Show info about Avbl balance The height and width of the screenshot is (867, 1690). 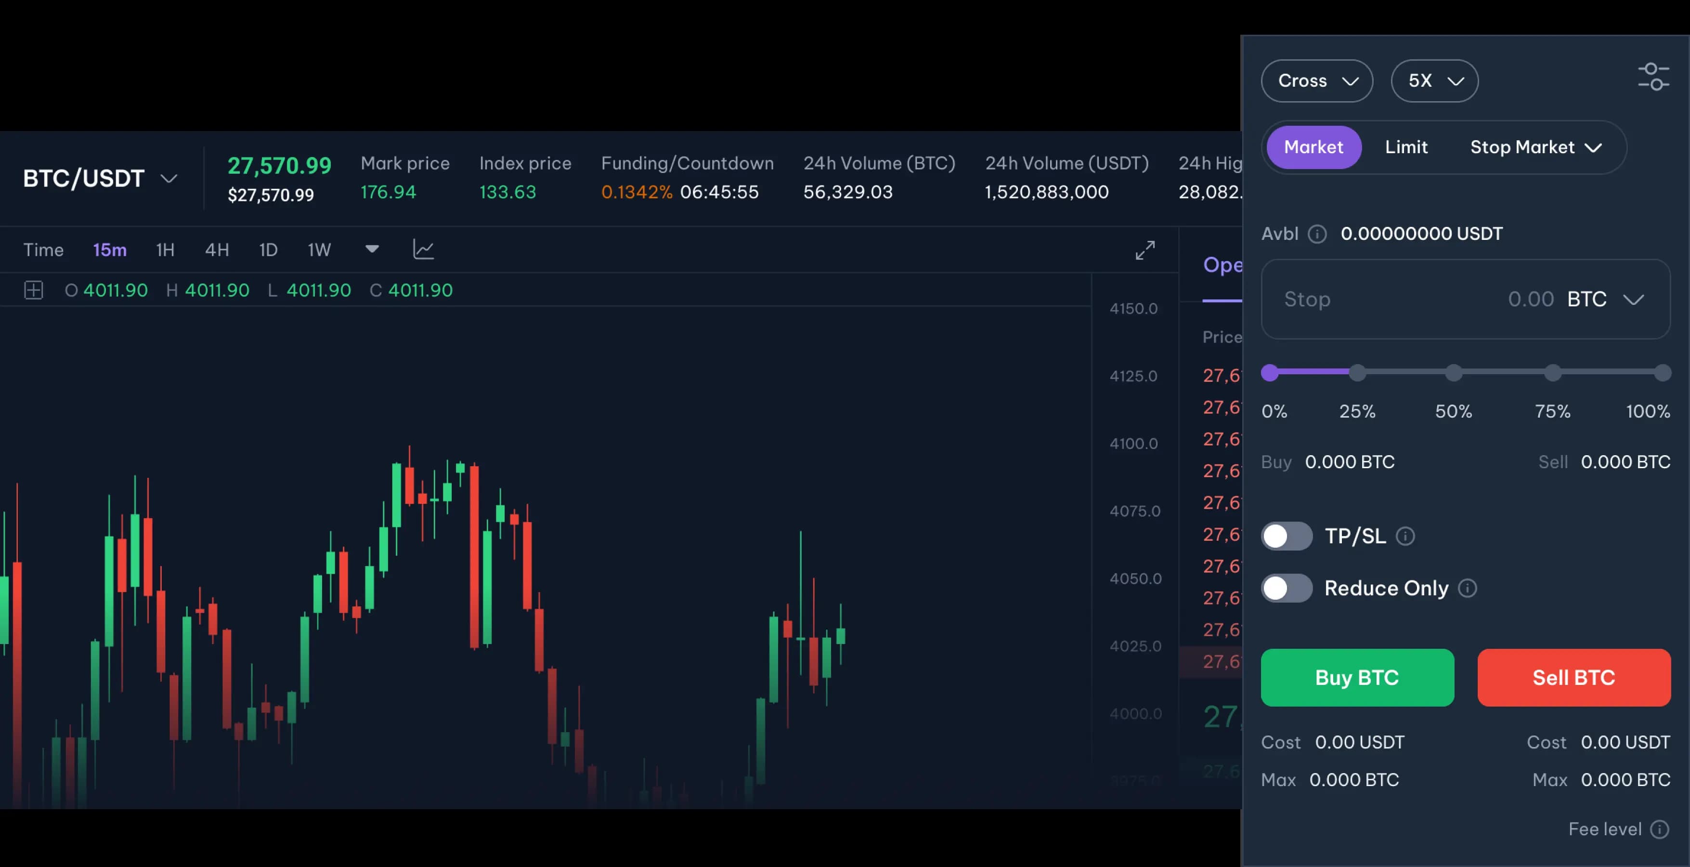[x=1317, y=234]
